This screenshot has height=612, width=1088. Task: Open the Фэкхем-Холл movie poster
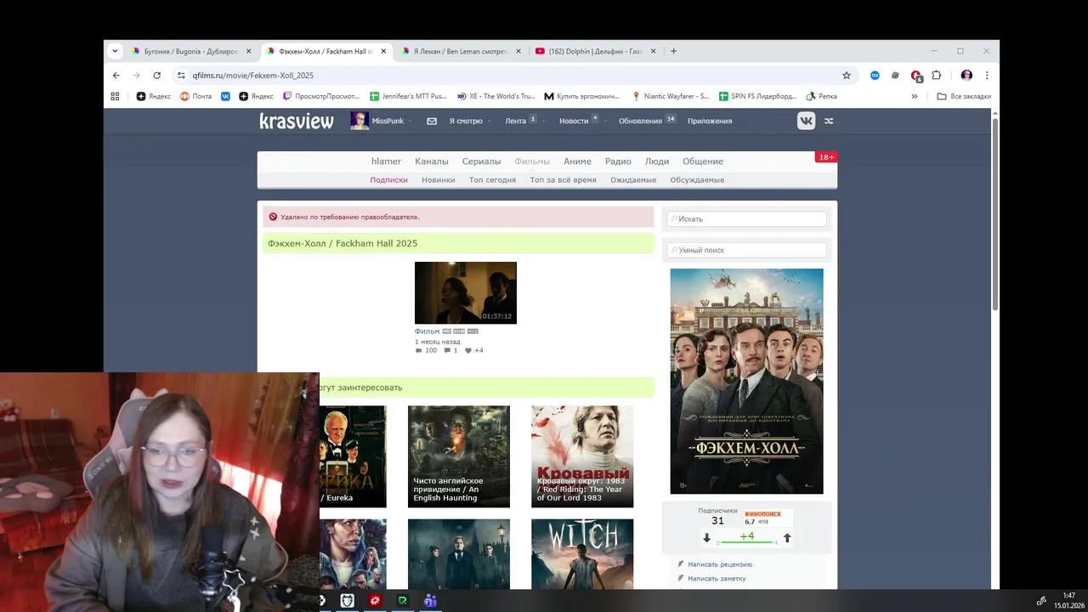[746, 381]
